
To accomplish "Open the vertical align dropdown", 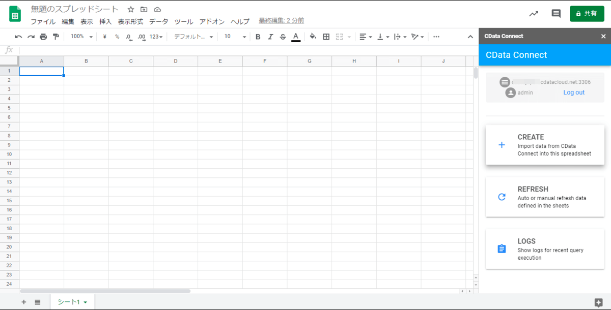I will point(382,37).
